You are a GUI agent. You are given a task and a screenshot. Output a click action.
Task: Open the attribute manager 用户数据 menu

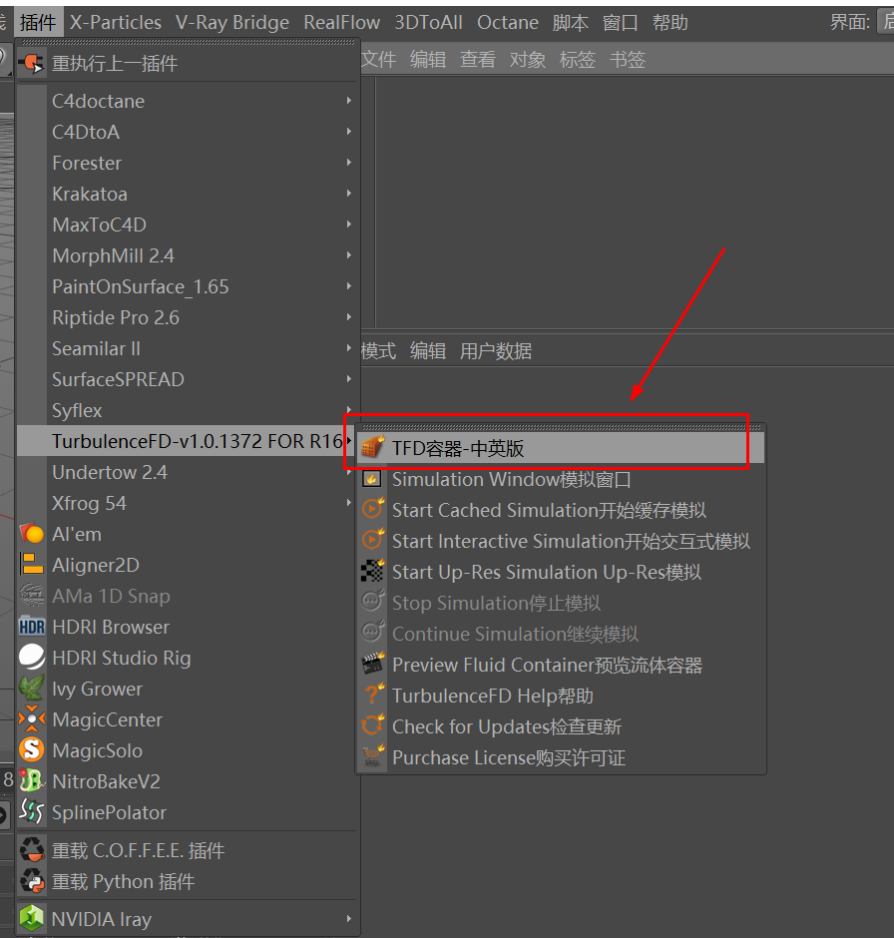pyautogui.click(x=496, y=350)
